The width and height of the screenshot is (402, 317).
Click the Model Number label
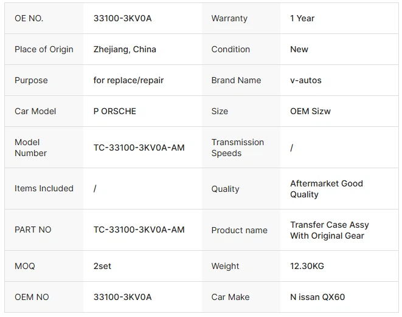(x=30, y=148)
